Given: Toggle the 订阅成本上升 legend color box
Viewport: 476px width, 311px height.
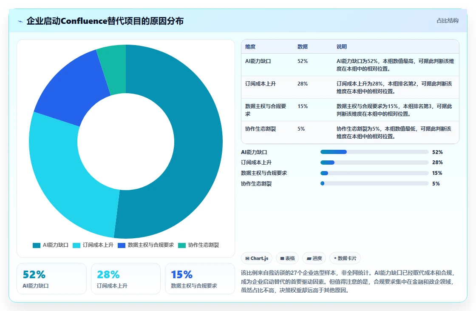Looking at the screenshot, I should 76,245.
